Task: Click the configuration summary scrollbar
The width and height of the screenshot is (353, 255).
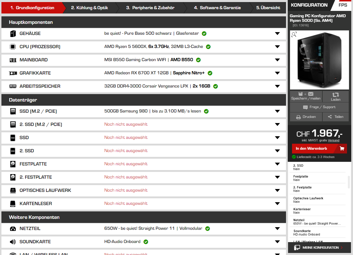Action: pos(349,182)
